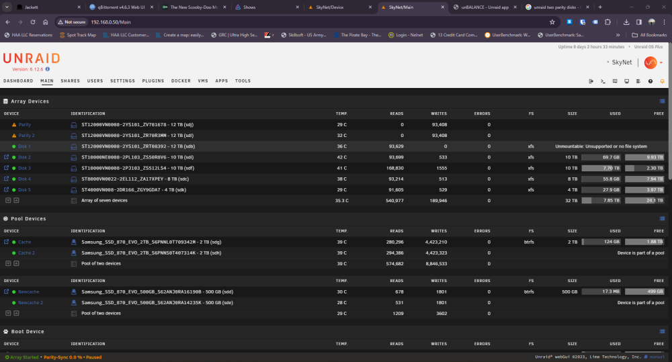The image size is (672, 362).
Task: Click version info icon beside 6.12.6
Action: (48, 69)
